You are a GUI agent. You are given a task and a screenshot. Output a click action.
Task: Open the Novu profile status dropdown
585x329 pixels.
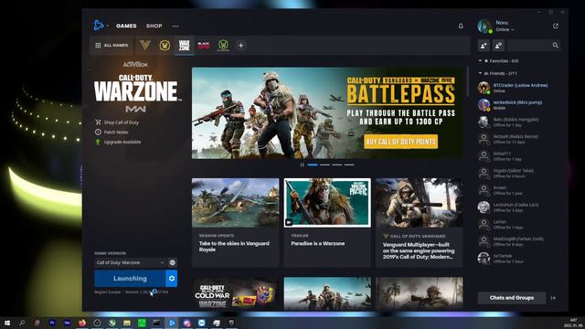pos(505,29)
